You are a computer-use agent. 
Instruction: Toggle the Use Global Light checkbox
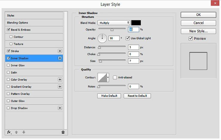[128, 38]
